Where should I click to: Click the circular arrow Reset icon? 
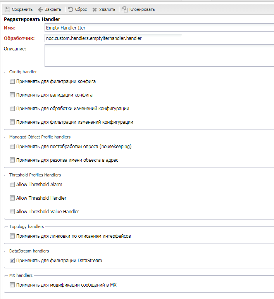pyautogui.click(x=71, y=9)
